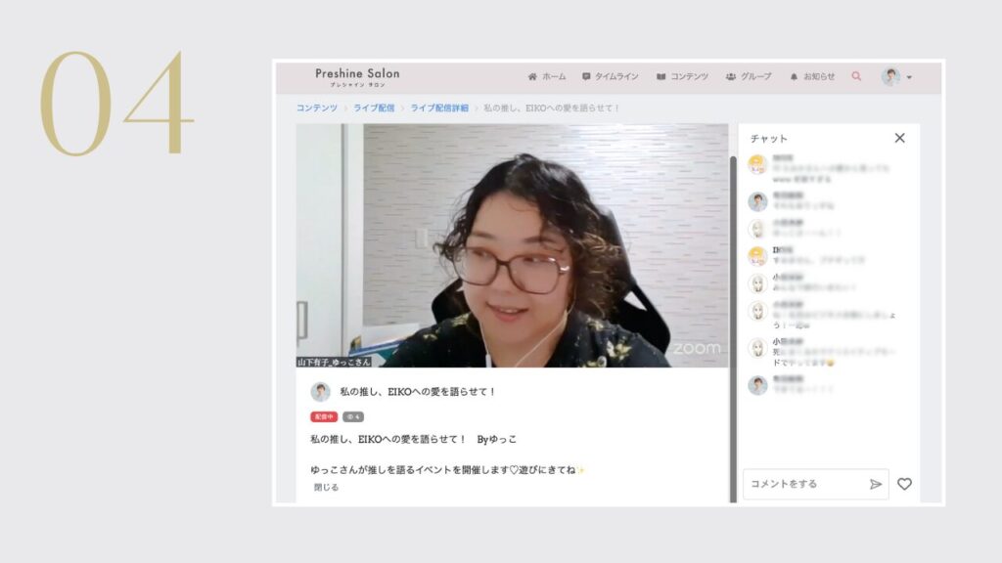Open グループ from the top navigation
The image size is (1002, 563).
(x=749, y=76)
